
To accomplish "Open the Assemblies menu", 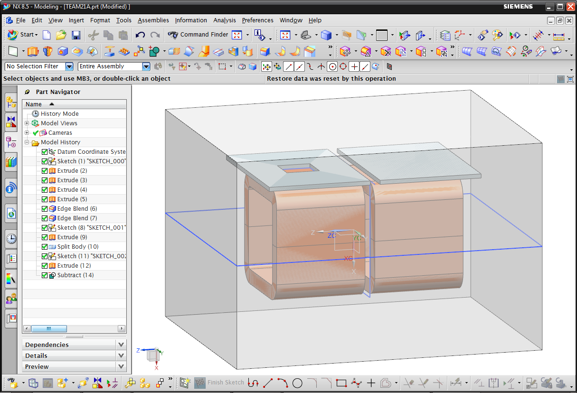I will [x=153, y=20].
